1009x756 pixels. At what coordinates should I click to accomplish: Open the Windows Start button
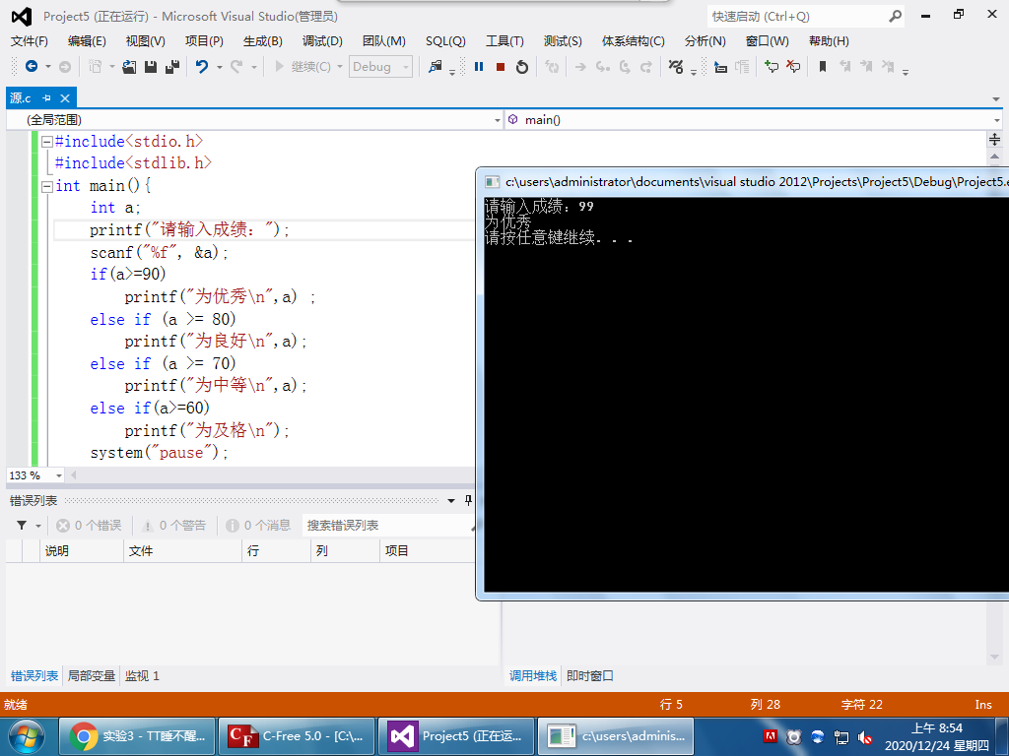pyautogui.click(x=27, y=736)
